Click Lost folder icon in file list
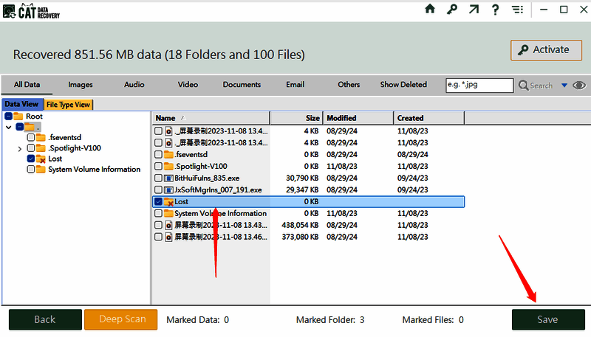The image size is (591, 337). 168,202
